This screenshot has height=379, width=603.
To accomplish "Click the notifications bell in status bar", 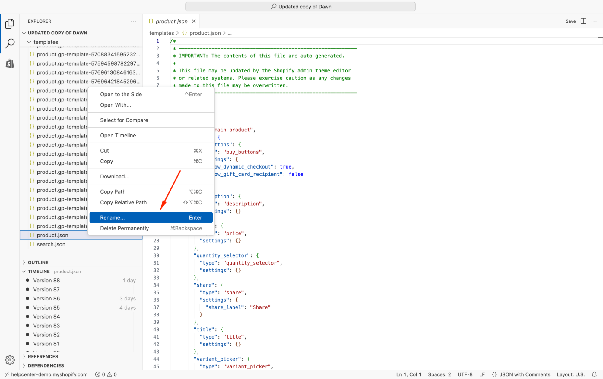I will 594,374.
